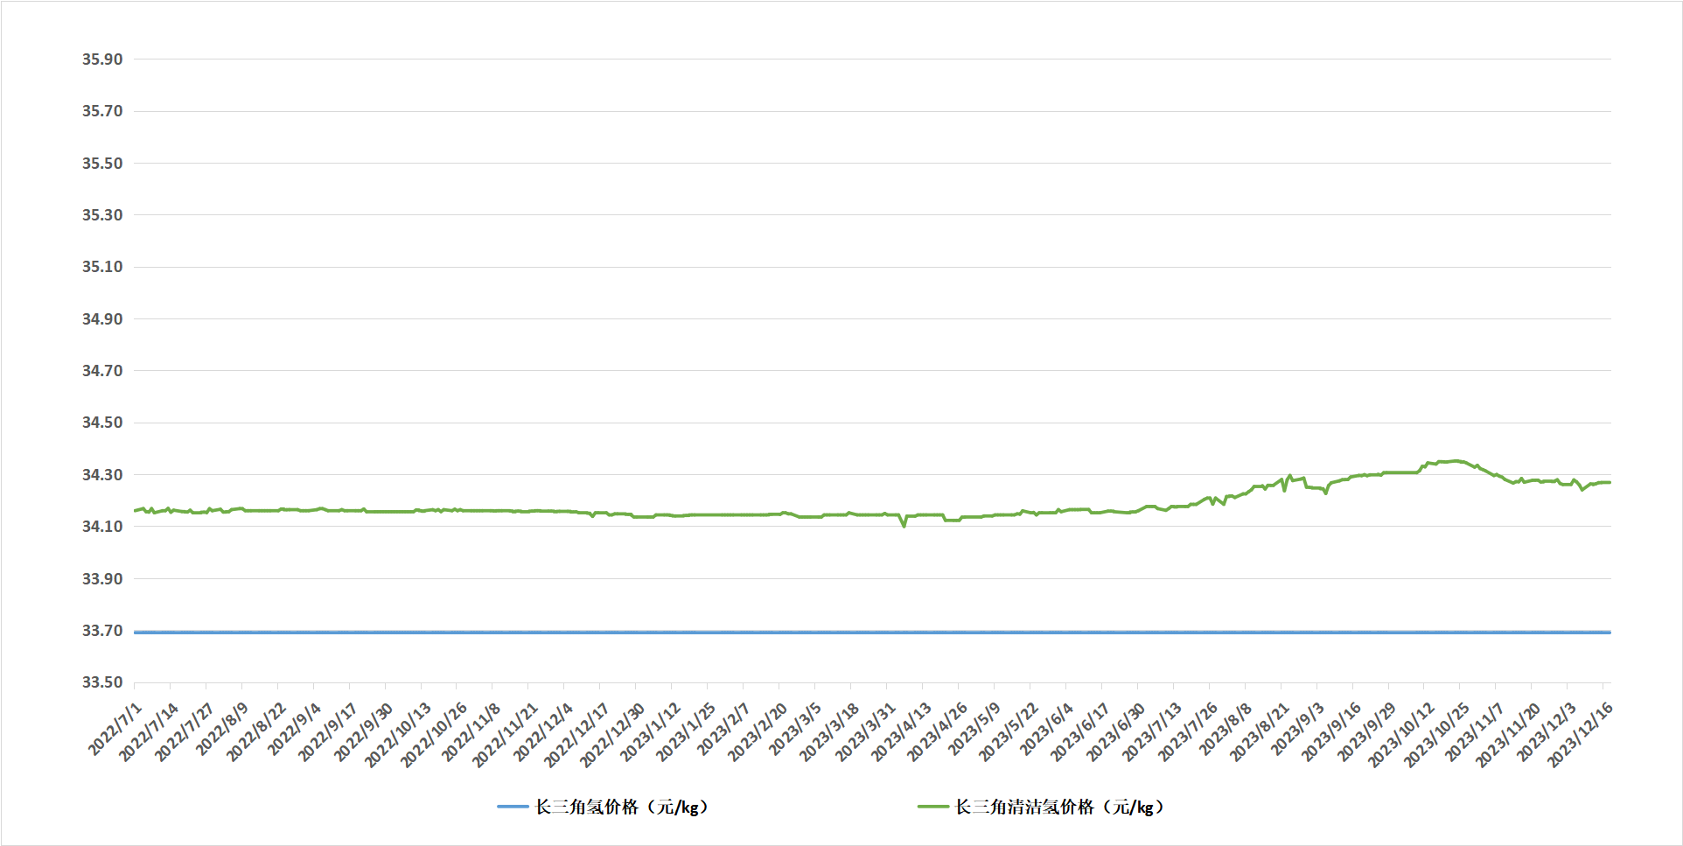
Task: Click y-axis label 33.70
Action: click(102, 631)
